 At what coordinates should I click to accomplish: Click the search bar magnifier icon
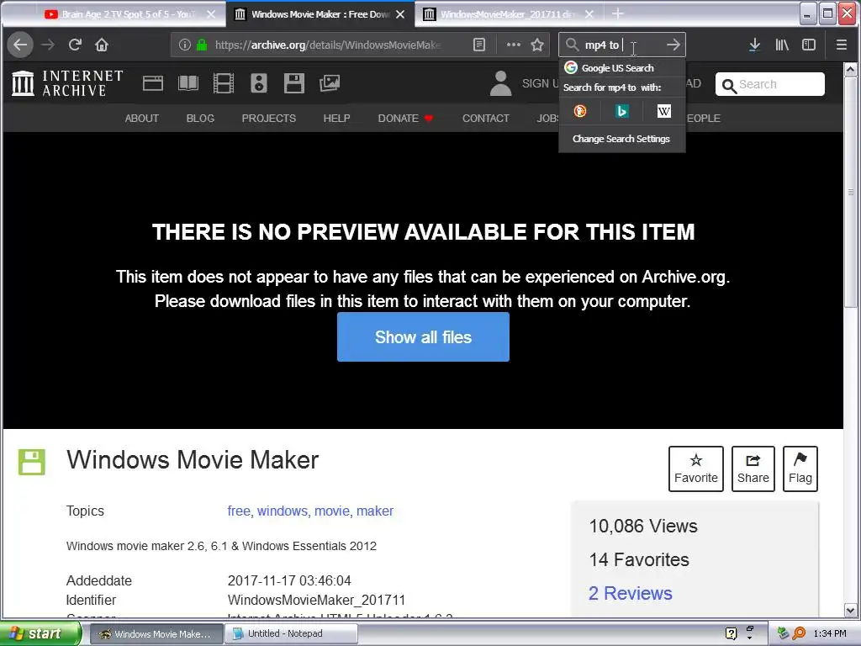point(572,45)
